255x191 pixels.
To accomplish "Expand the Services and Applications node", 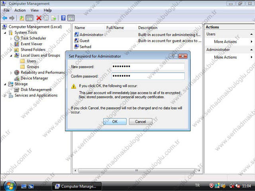I will click(5, 95).
